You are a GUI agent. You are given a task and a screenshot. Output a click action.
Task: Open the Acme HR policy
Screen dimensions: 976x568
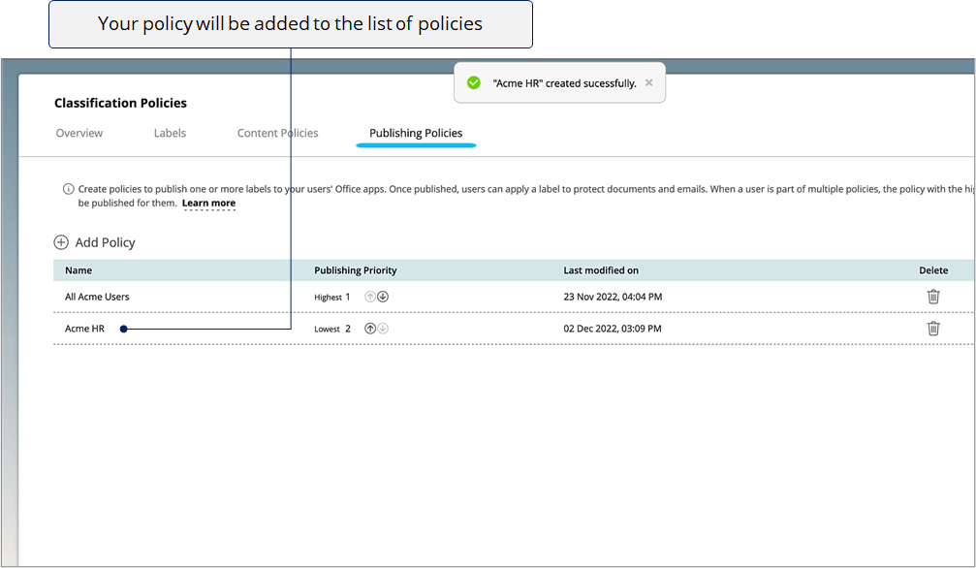(84, 329)
